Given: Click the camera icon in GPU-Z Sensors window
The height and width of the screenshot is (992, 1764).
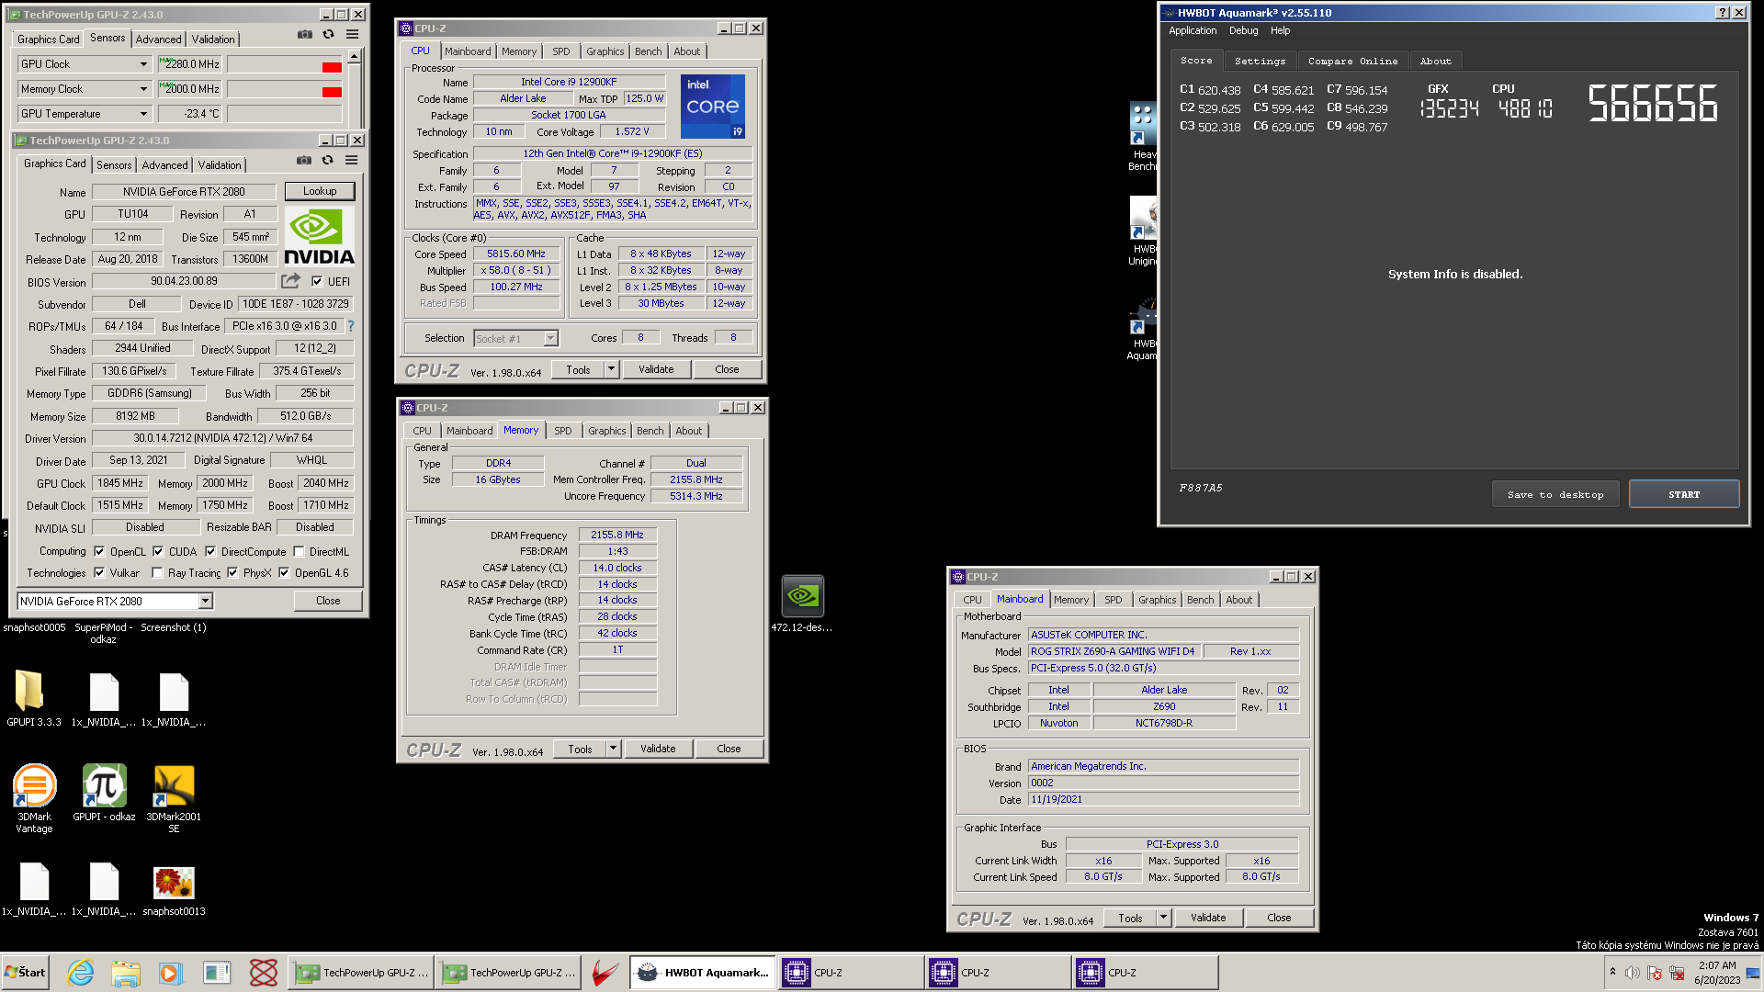Looking at the screenshot, I should click(305, 34).
